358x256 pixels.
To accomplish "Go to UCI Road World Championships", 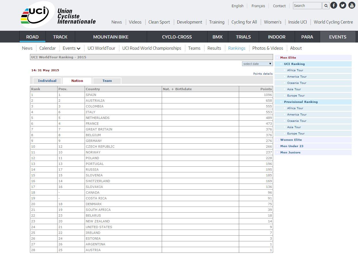I will (x=152, y=48).
